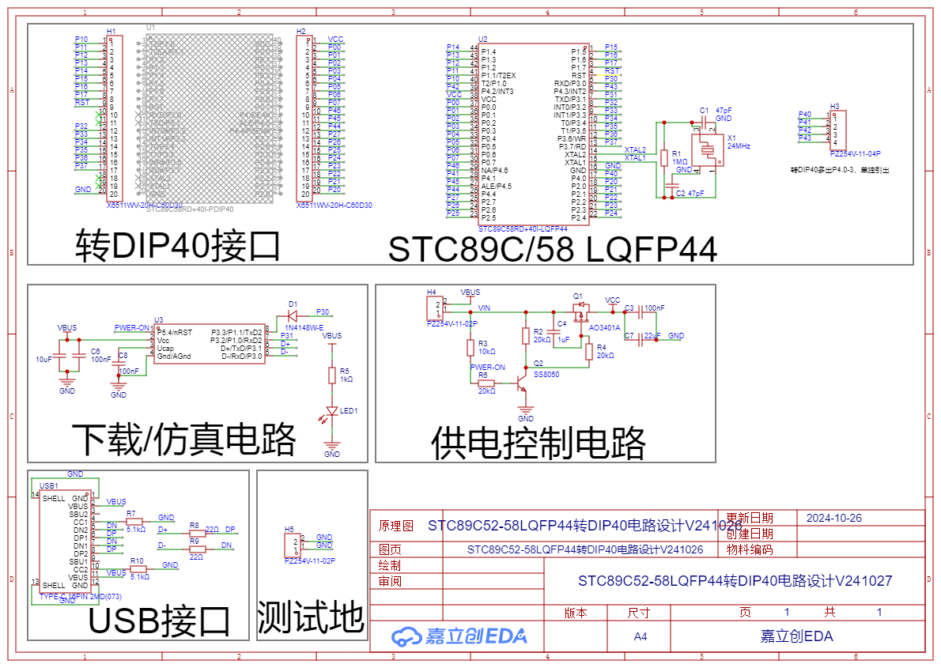Select the H5 test ground header
This screenshot has height=668, width=941.
[x=293, y=545]
